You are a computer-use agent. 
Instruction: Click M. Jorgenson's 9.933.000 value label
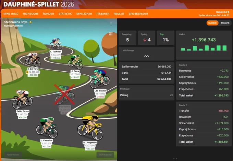(x=90, y=146)
